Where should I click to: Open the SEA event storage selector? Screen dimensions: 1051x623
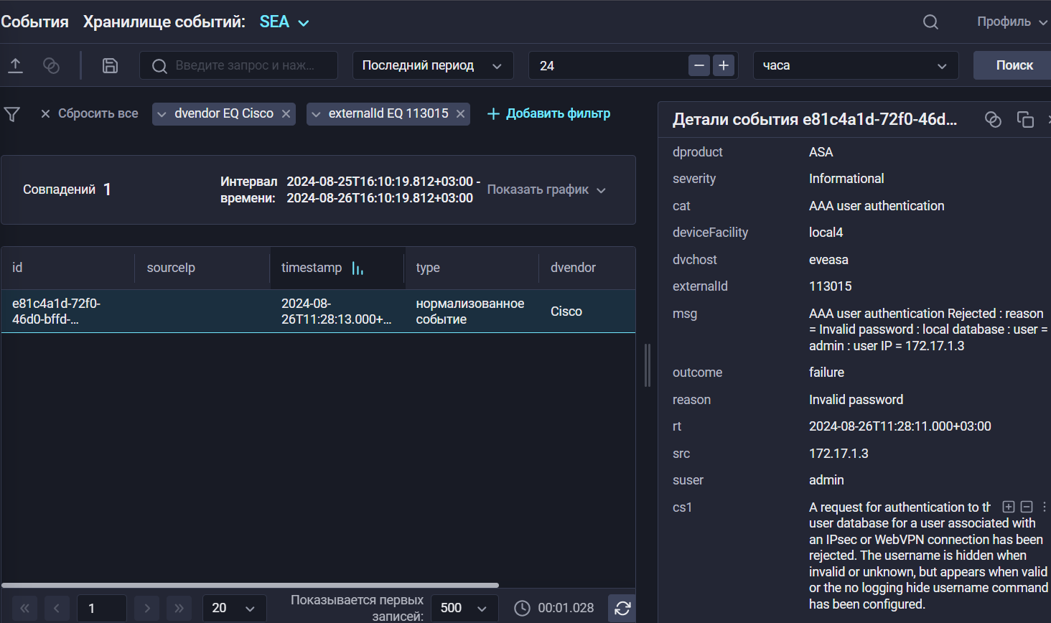pyautogui.click(x=284, y=22)
